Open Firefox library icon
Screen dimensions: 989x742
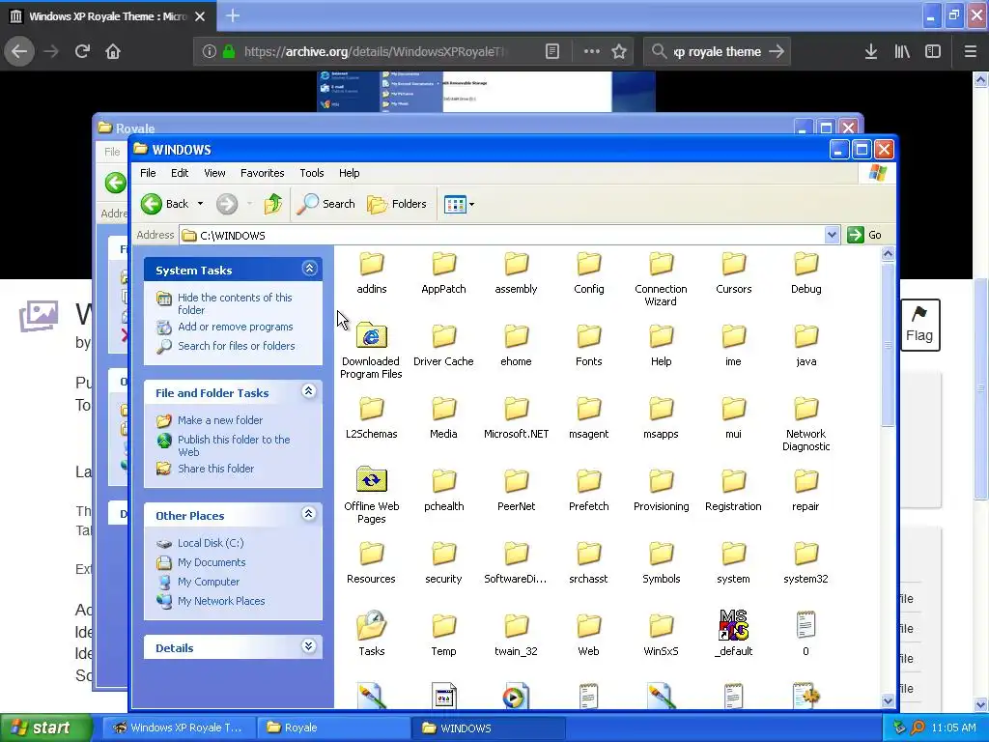(x=902, y=51)
